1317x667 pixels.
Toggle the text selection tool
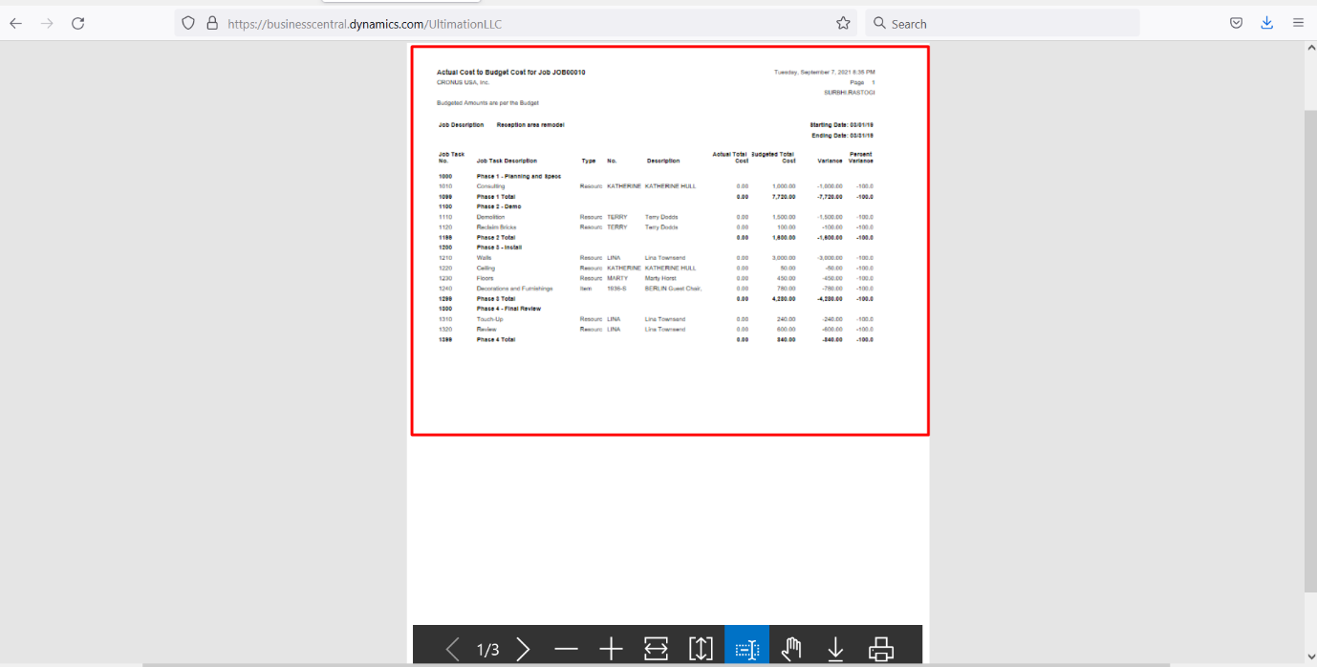point(746,649)
